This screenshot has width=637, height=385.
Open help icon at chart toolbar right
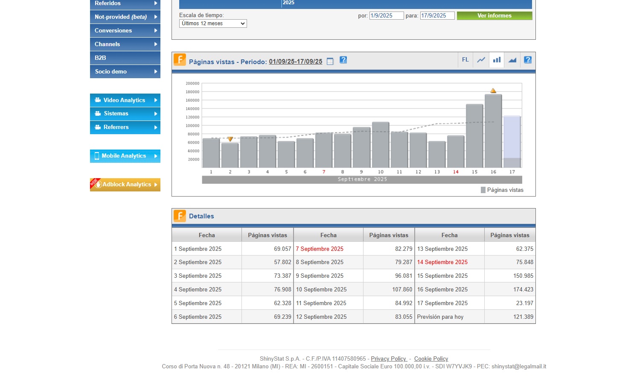click(528, 60)
